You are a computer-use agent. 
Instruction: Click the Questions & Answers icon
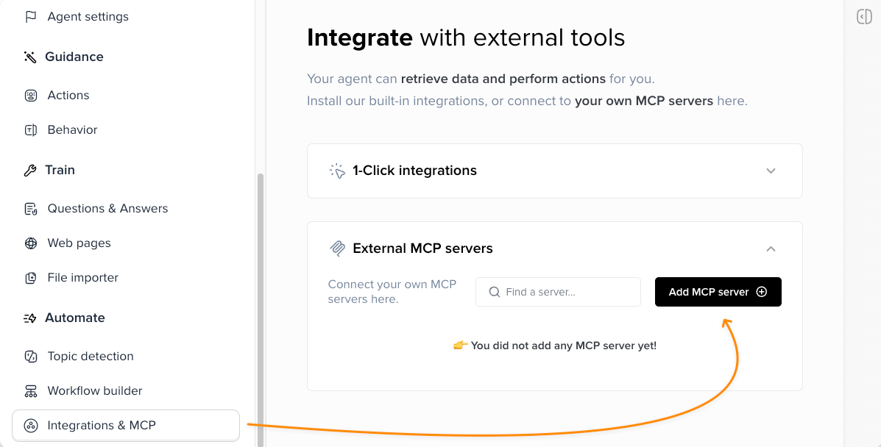pyautogui.click(x=31, y=209)
